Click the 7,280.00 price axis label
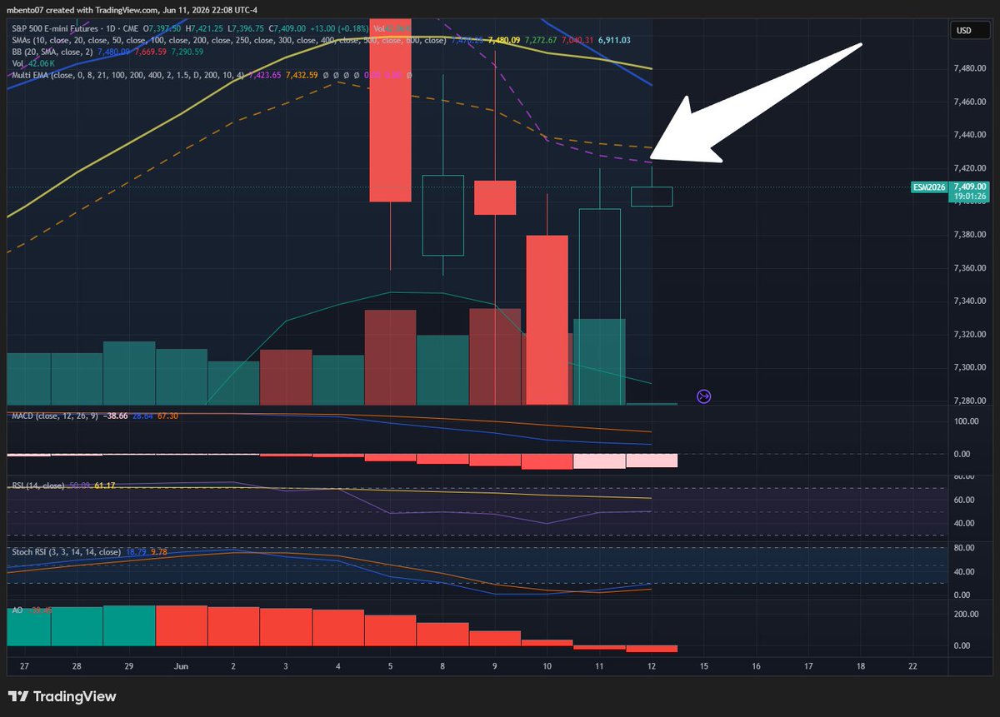 pyautogui.click(x=972, y=401)
